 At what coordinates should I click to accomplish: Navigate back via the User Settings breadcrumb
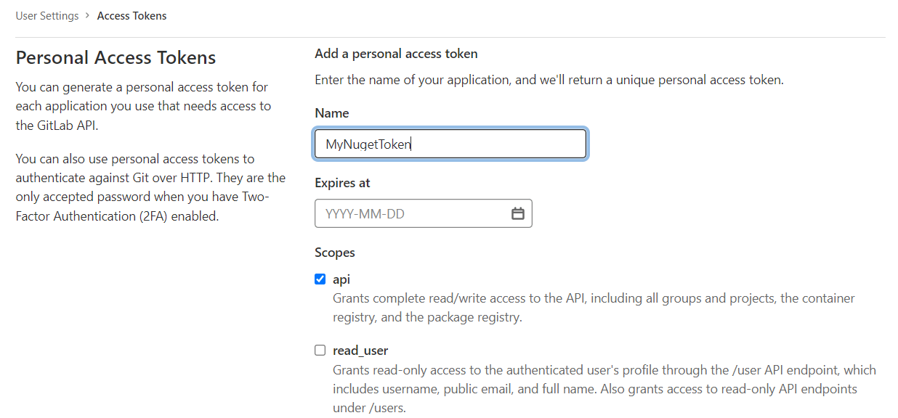click(46, 15)
